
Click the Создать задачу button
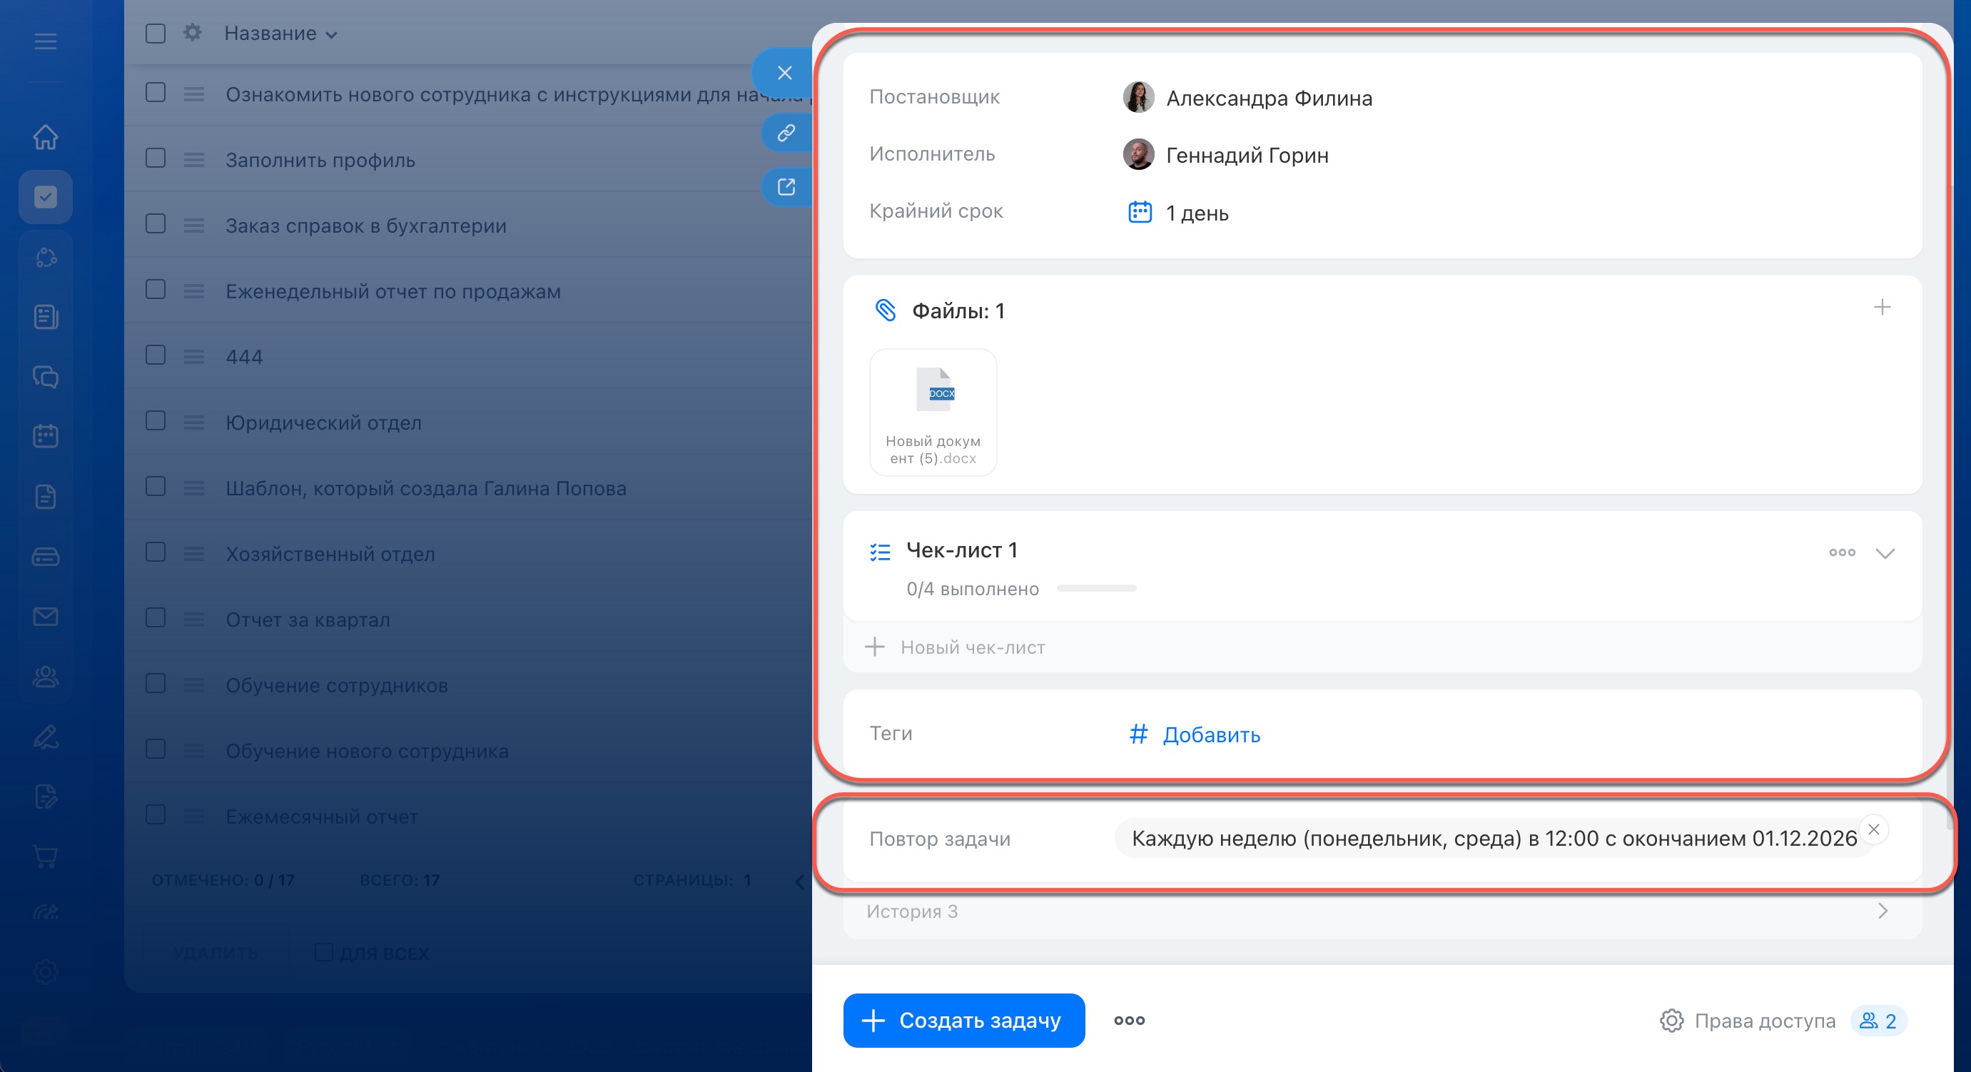click(x=963, y=1020)
